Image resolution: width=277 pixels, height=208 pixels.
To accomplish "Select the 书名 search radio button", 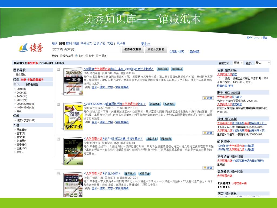I will pyautogui.click(x=77, y=56).
